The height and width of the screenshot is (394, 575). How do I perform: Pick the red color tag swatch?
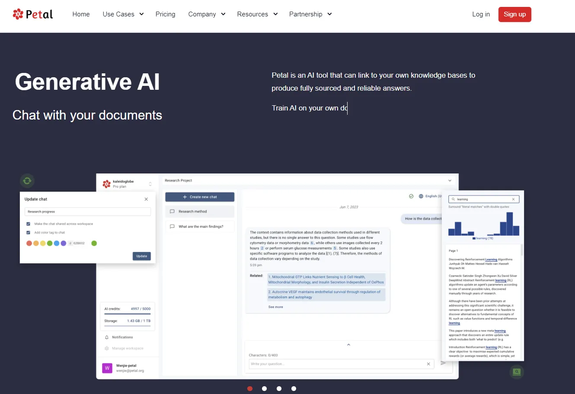29,243
